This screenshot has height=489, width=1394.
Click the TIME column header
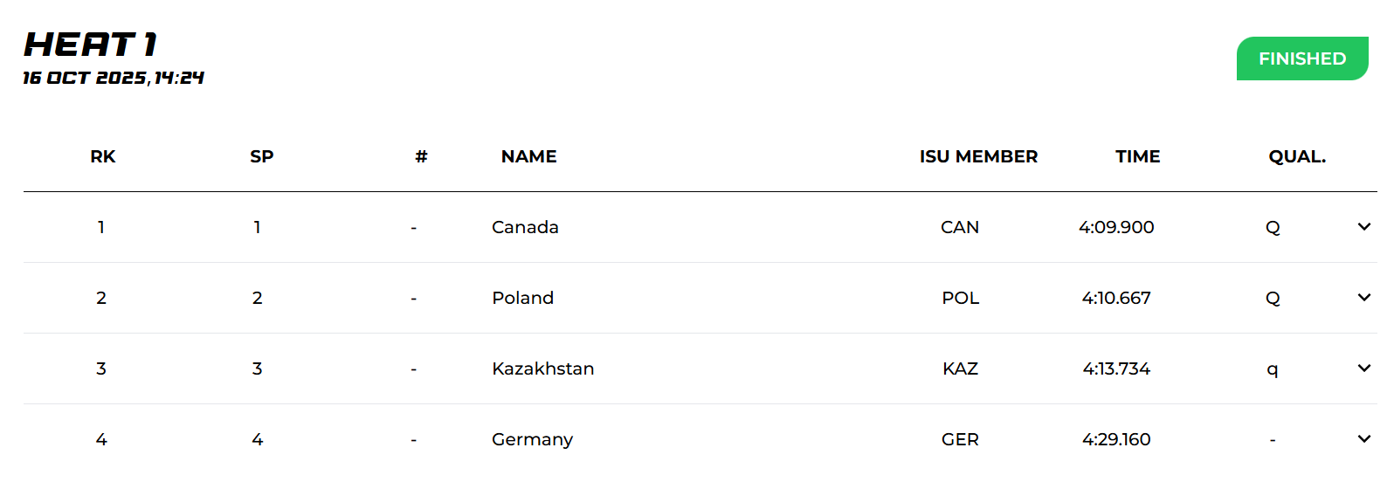1137,157
